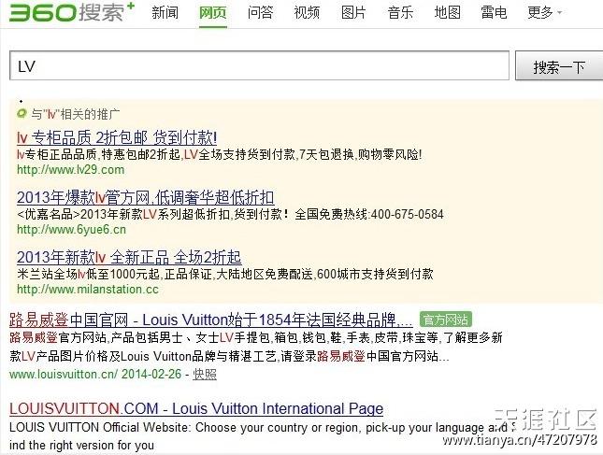603x455 pixels.
Task: Switch to the 地图 tab
Action: click(447, 13)
